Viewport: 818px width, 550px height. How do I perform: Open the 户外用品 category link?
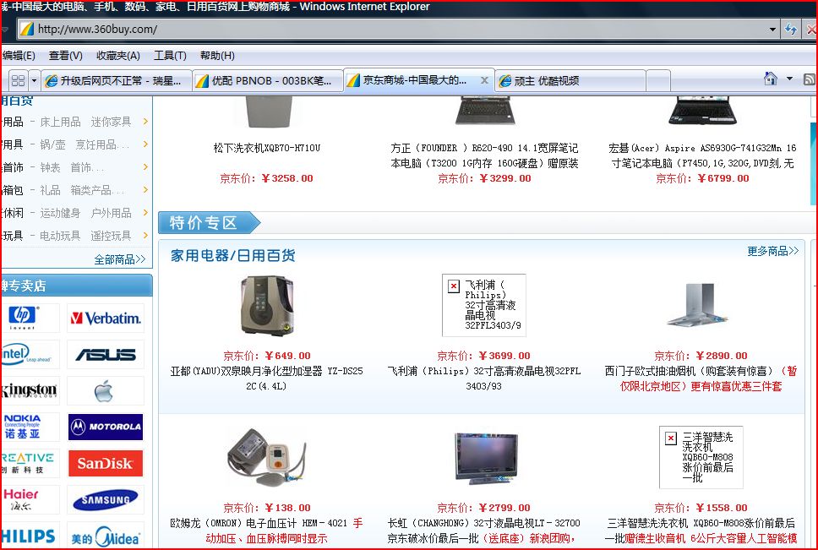[111, 213]
